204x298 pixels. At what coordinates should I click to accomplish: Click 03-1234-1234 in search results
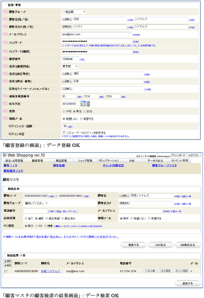click(128, 271)
